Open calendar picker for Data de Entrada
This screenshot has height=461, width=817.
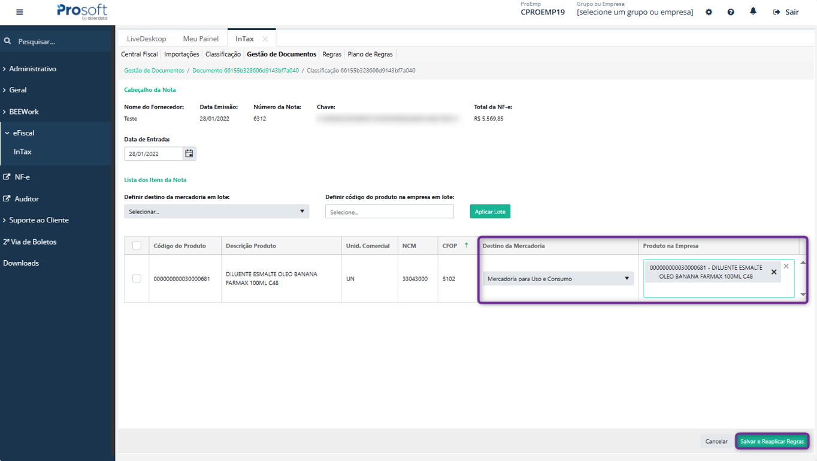(189, 153)
